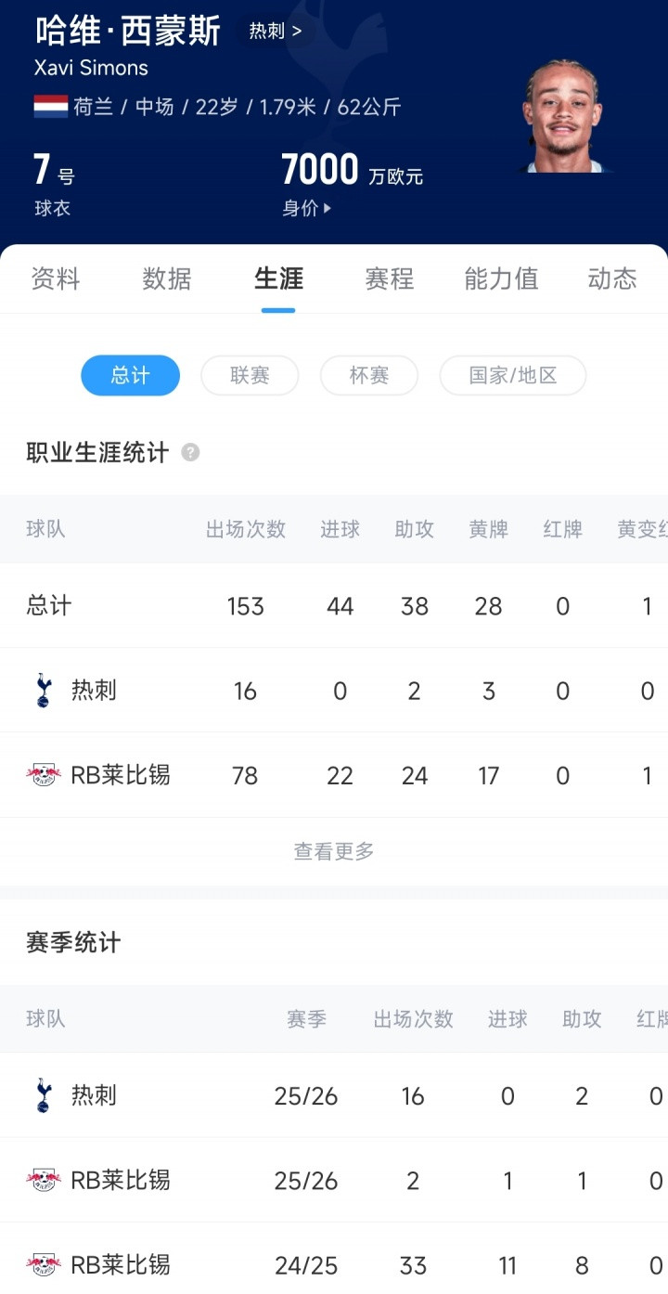Tap the help icon beside 职业生涯统计
This screenshot has height=1294, width=668.
coord(190,453)
